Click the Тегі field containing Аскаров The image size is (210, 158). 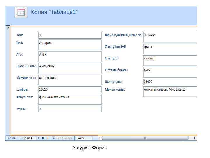tap(70, 45)
